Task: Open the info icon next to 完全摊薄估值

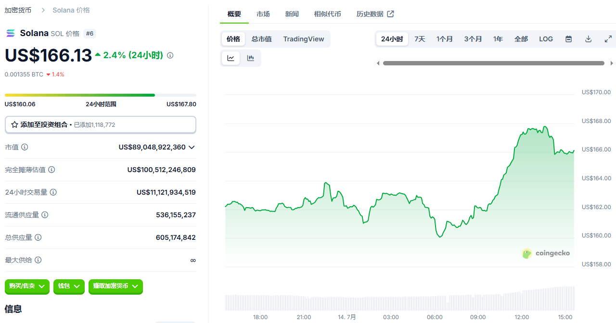Action: click(x=51, y=170)
